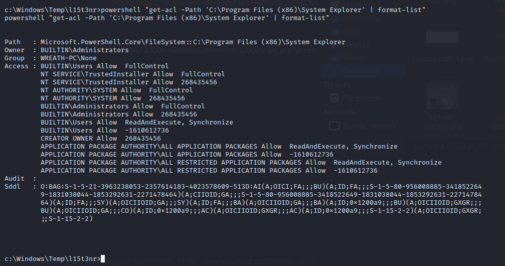Click the Browse Network icon behind terminal
This screenshot has height=266, width=505.
point(334,126)
